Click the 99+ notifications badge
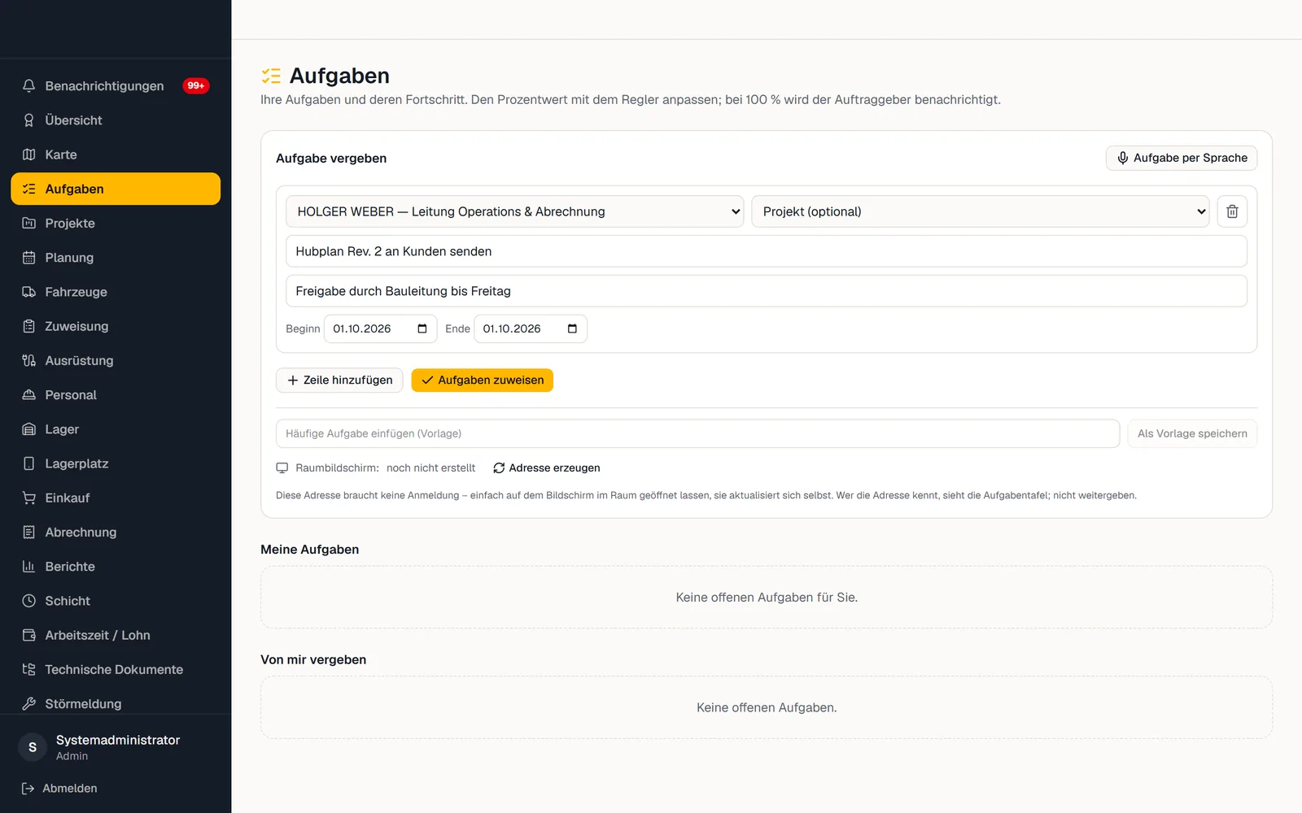The width and height of the screenshot is (1302, 813). 196,85
